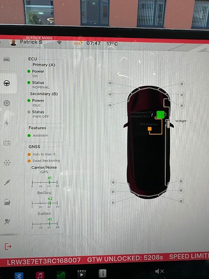Select the steering wheel driver assist icon
Viewport: 209px width, 279px height.
7,83
